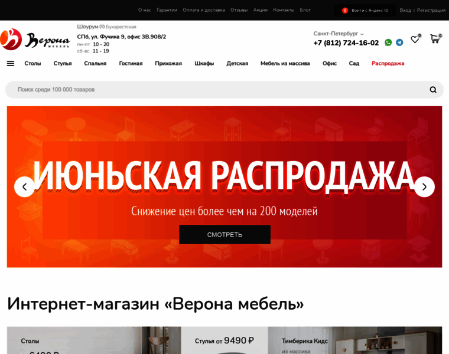Open the Столы category card
Image resolution: width=449 pixels, height=354 pixels.
pyautogui.click(x=94, y=340)
